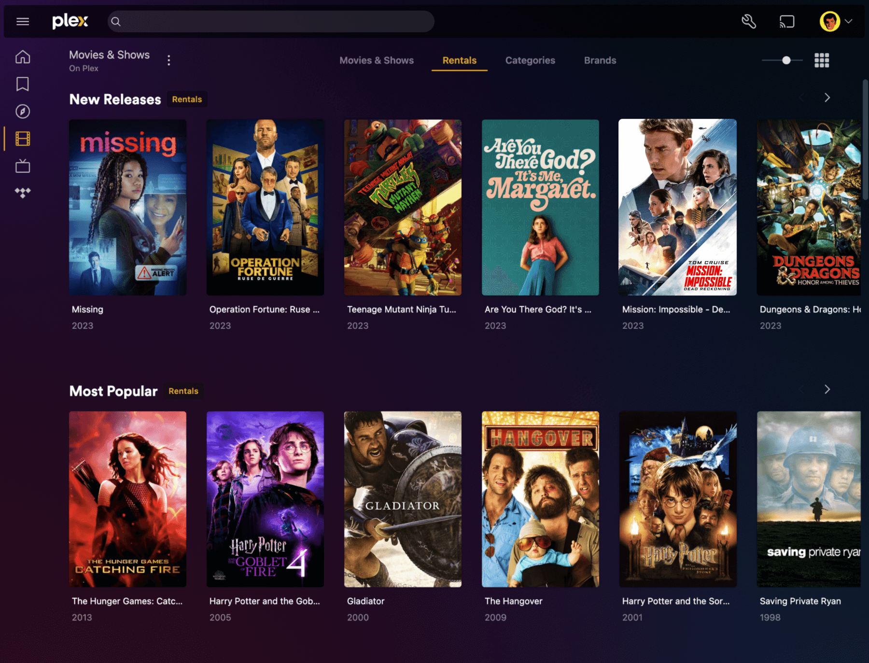Open Live TV icon in sidebar

tap(23, 166)
